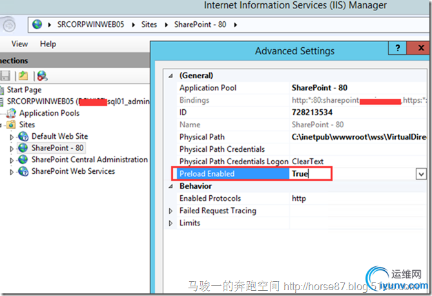Open the Help menu
The image size is (432, 296).
pyautogui.click(x=48, y=44)
